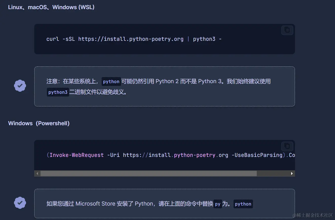Click the dashed note box about Microsoft Store
The image size is (335, 220).
click(164, 203)
